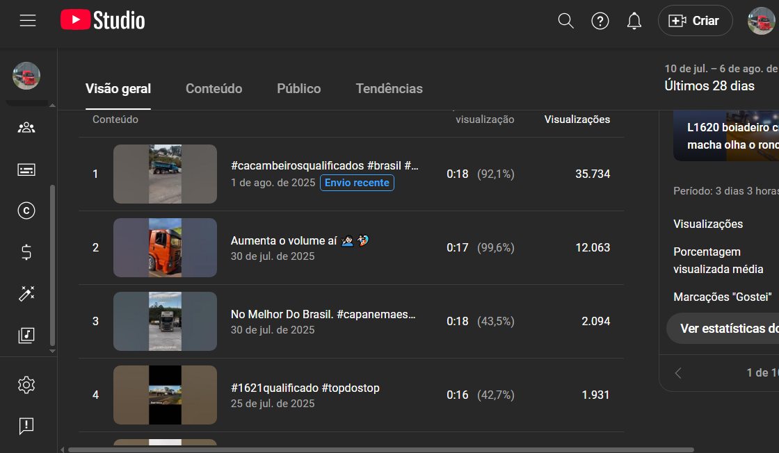
Task: Click the 12.063 views value
Action: [593, 247]
